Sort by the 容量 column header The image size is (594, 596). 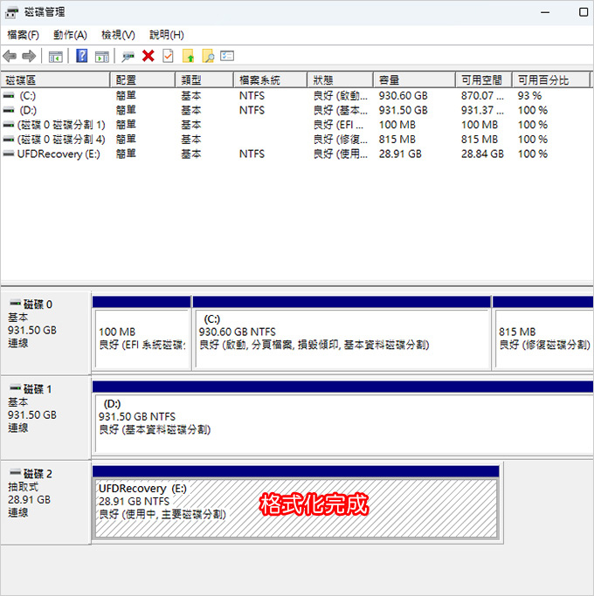414,80
